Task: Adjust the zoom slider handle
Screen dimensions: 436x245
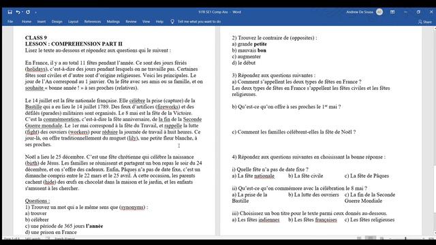Action: [x=405, y=238]
